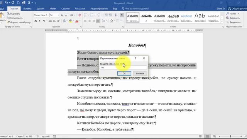This screenshot has height=139, width=247.
Task: Toggle justify alignment button
Action: click(x=98, y=21)
